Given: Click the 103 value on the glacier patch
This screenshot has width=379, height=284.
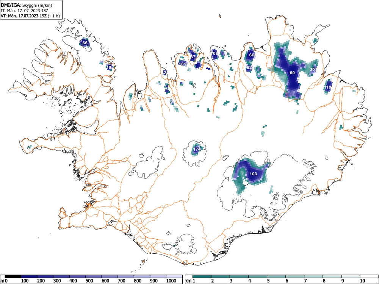Looking at the screenshot, I should coord(253,174).
